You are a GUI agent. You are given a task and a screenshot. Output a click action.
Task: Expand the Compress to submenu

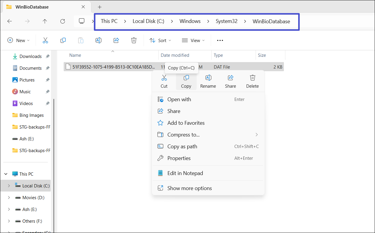click(256, 135)
